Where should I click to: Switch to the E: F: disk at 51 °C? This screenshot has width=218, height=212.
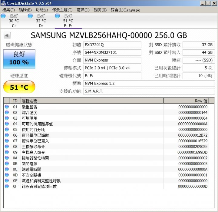tap(68, 21)
